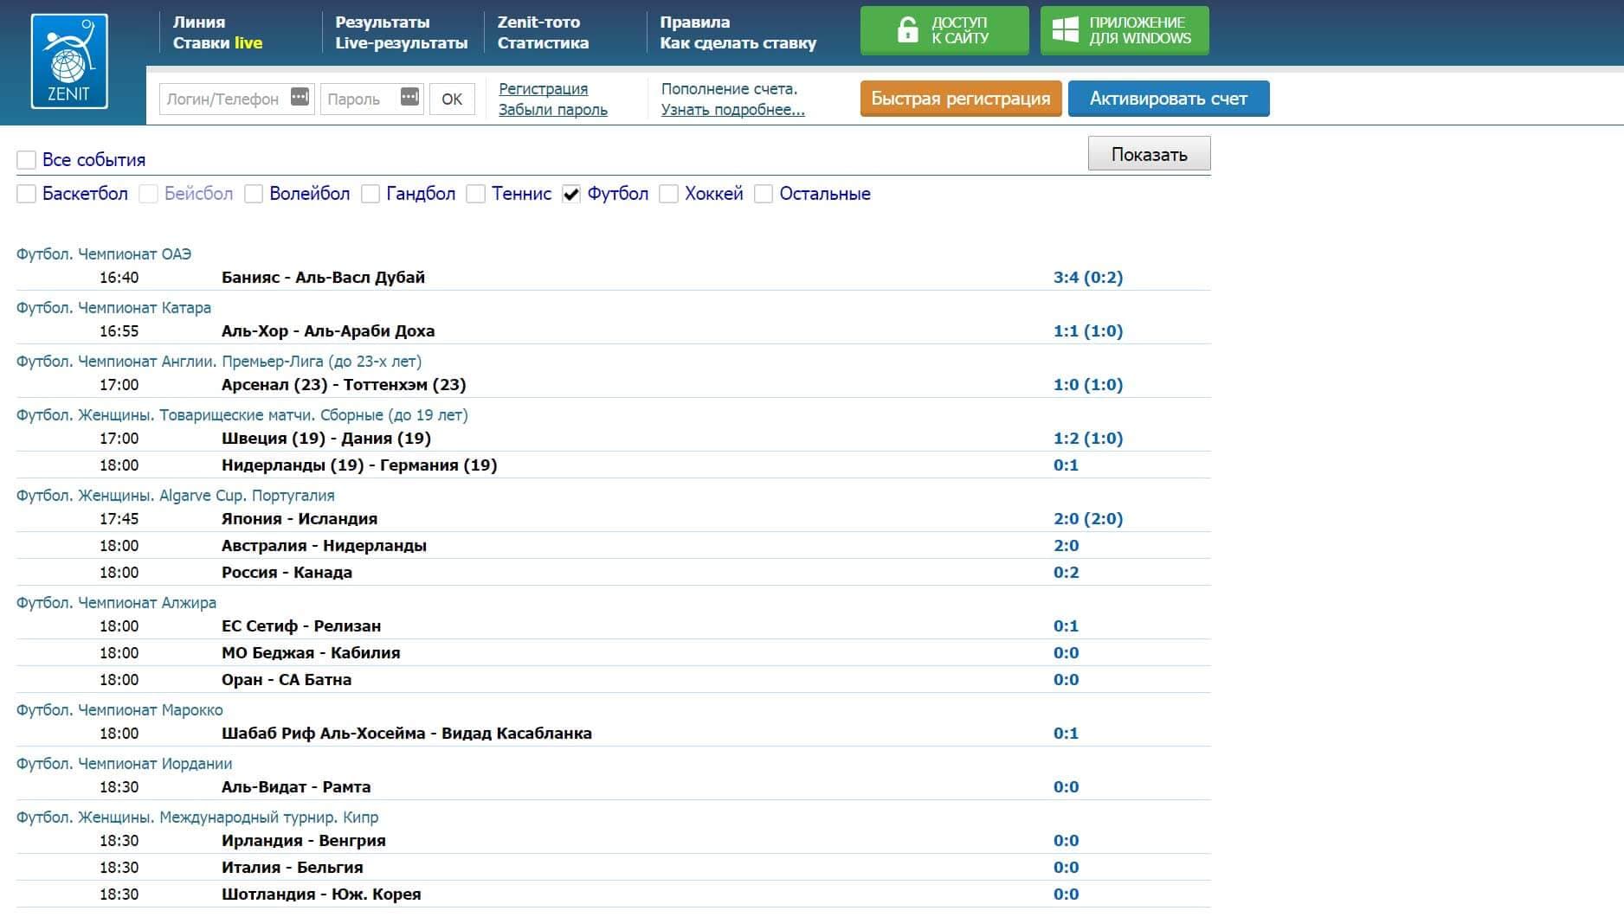Image resolution: width=1624 pixels, height=917 pixels.
Task: Select match 'Япония - Исландия'
Action: pyautogui.click(x=300, y=519)
